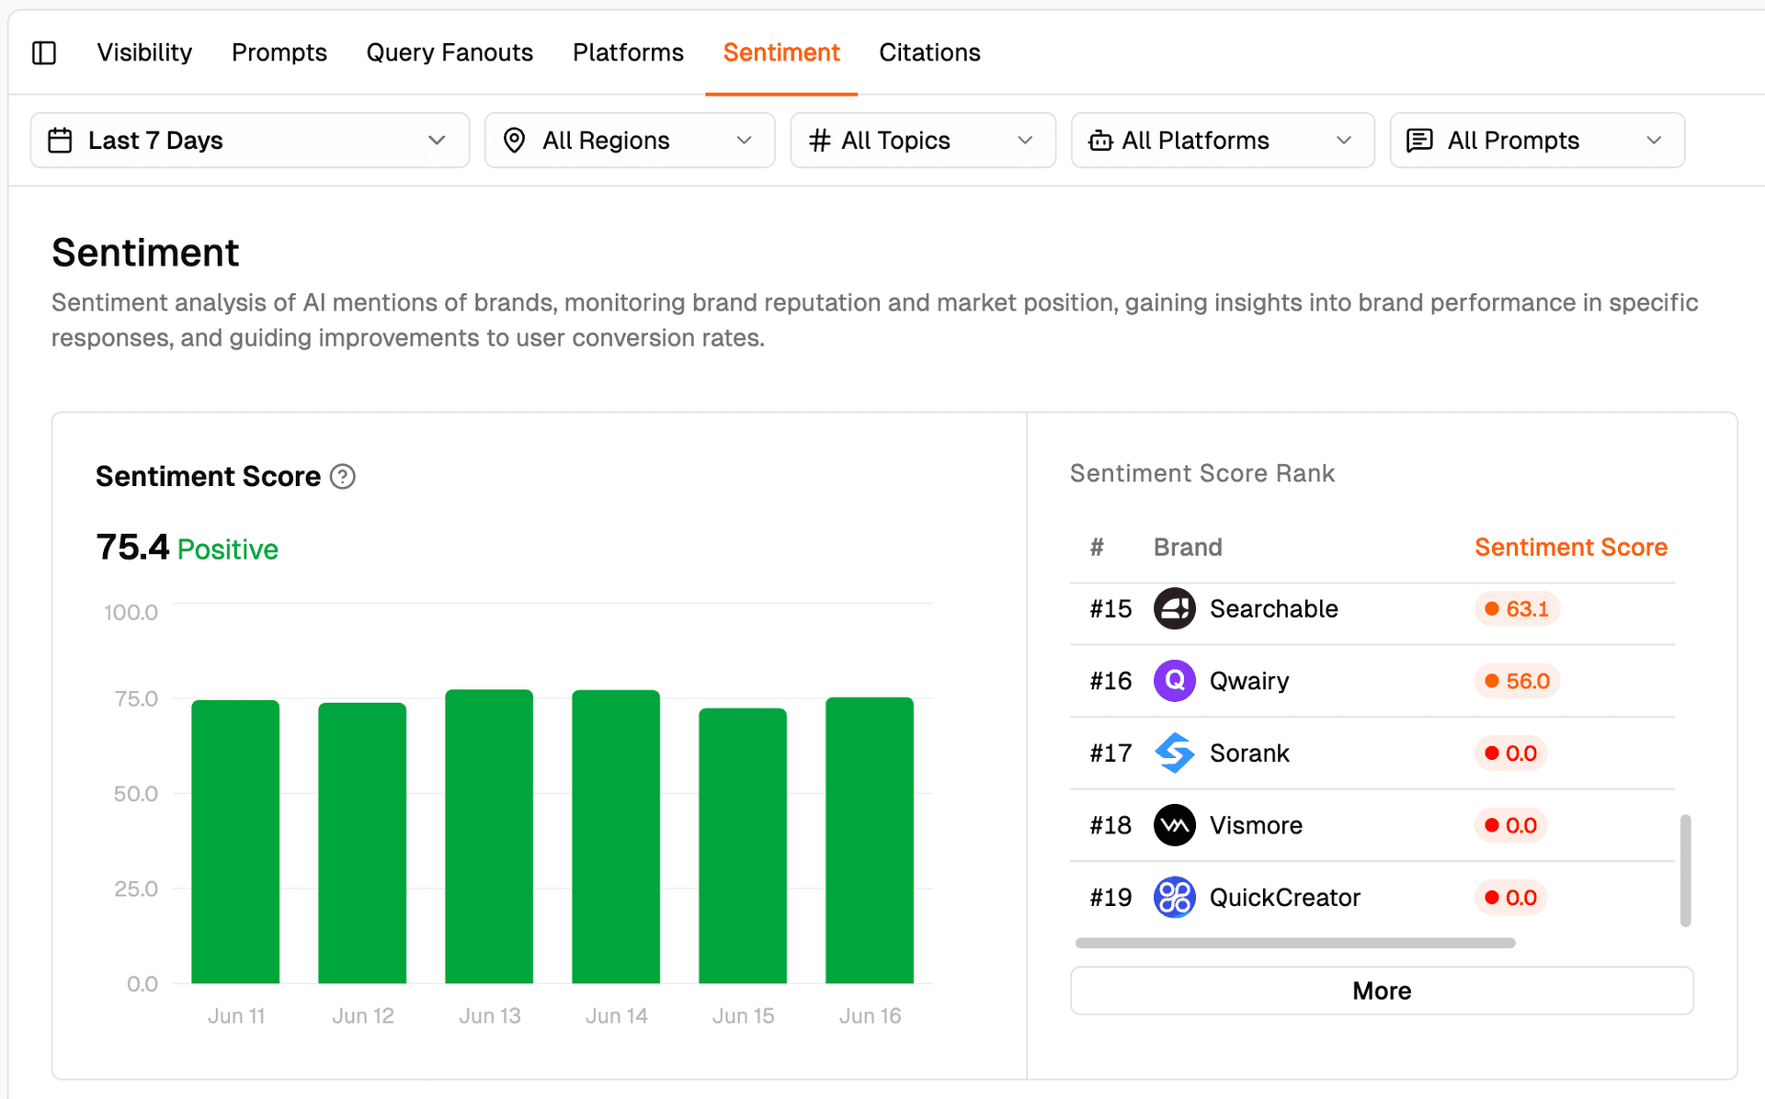The width and height of the screenshot is (1765, 1099).
Task: Click the Brand column header
Action: pyautogui.click(x=1188, y=547)
